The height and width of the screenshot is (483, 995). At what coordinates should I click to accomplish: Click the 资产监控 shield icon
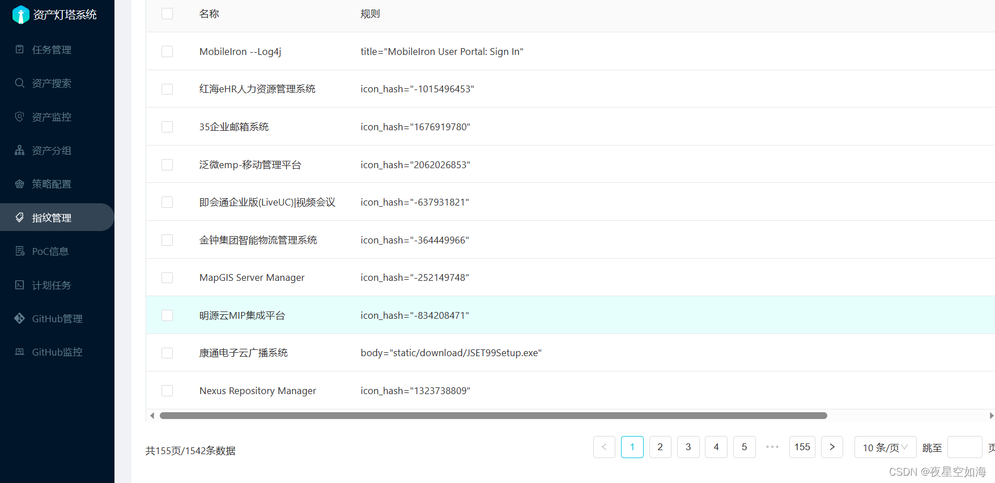[x=20, y=117]
